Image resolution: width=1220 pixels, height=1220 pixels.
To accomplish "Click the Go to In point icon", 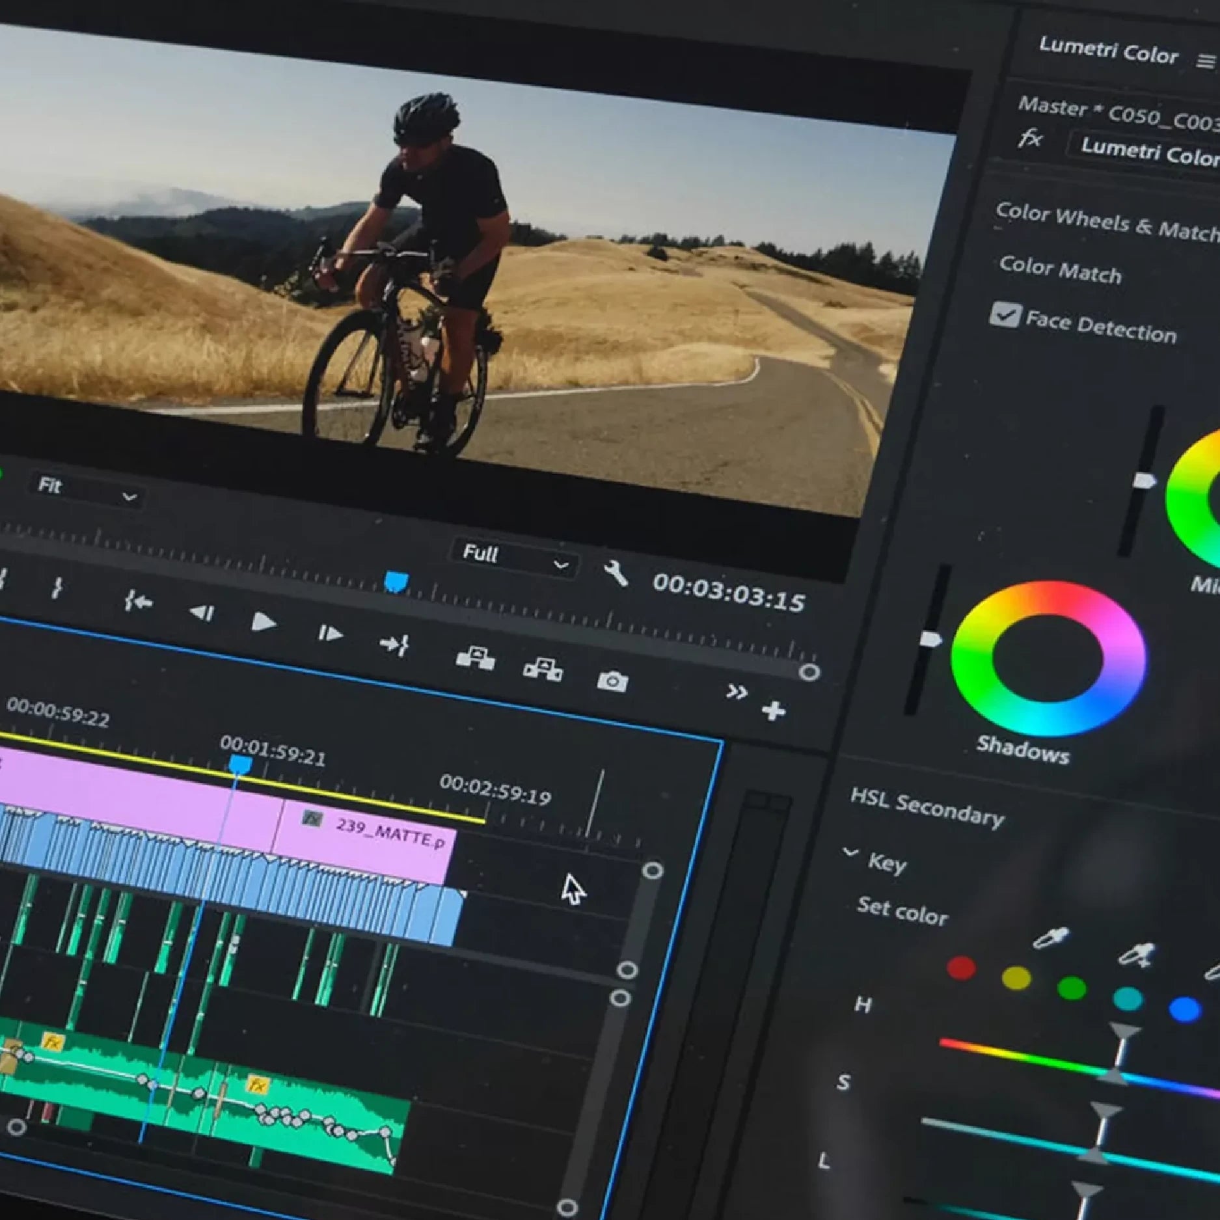I will coord(139,603).
